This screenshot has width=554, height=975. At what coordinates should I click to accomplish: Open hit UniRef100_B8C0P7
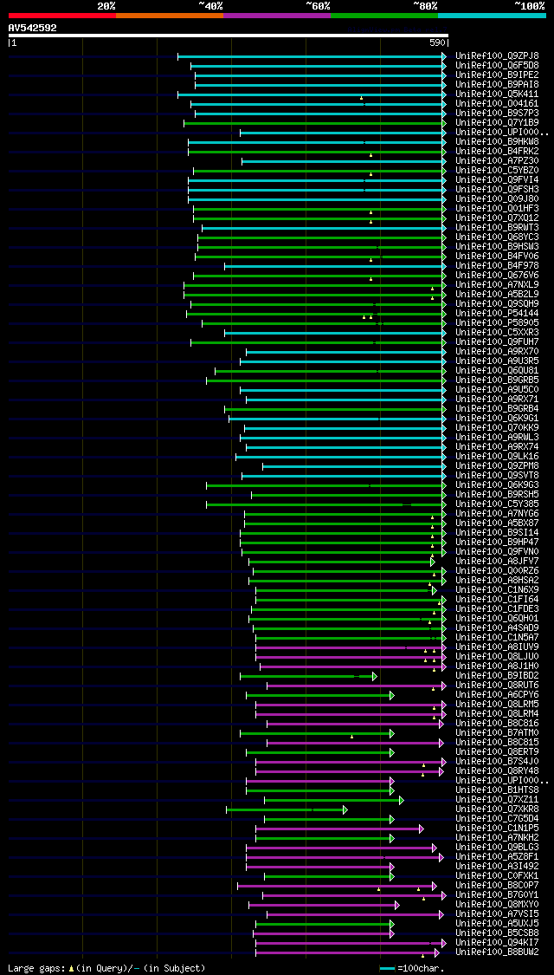[497, 886]
